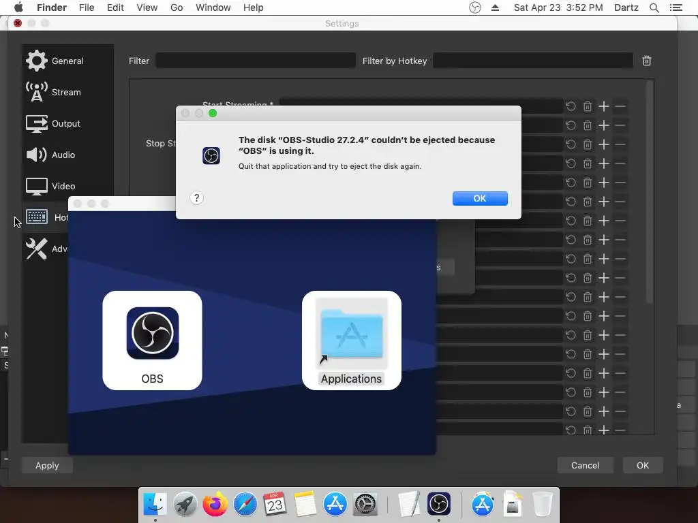Viewport: 698px width, 523px height.
Task: Remove a Stop Streaming hotkey binding
Action: click(x=620, y=125)
